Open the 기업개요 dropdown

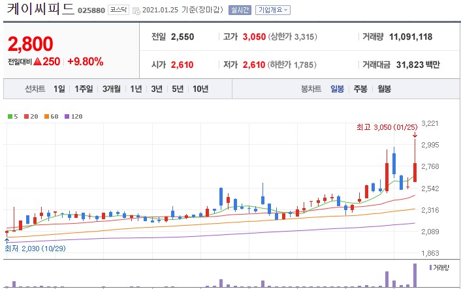click(273, 10)
